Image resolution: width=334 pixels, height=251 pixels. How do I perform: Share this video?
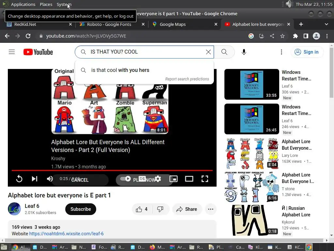pos(187,209)
